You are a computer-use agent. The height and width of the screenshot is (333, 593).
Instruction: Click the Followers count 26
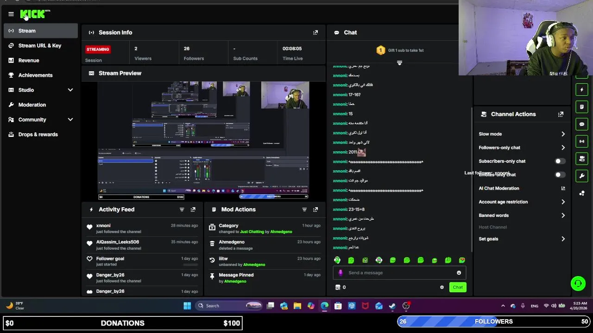coord(187,49)
